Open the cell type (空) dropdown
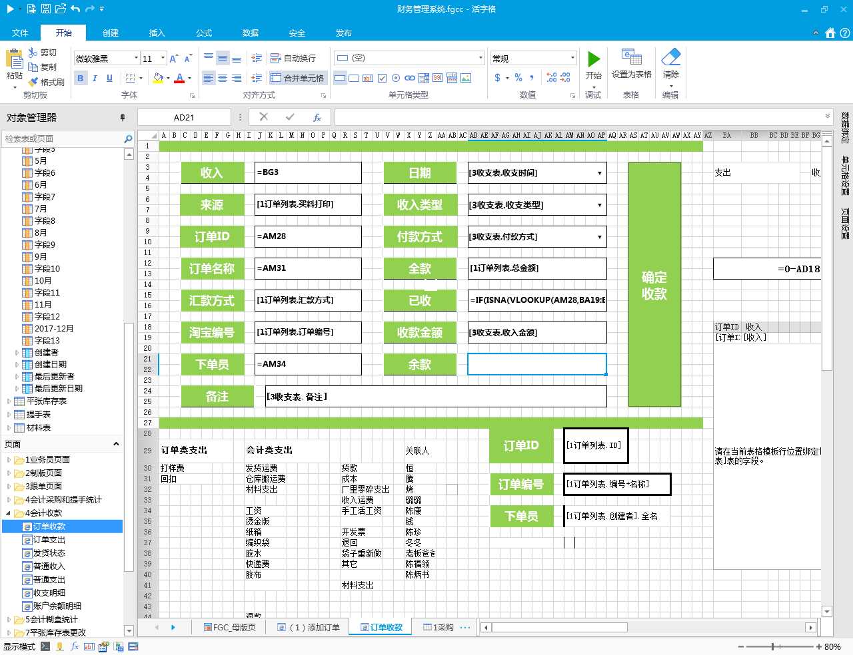853x655 pixels. point(480,58)
